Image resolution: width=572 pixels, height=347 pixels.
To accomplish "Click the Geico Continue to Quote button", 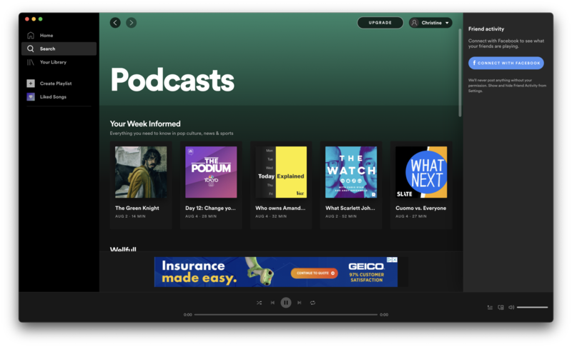I will click(x=315, y=273).
